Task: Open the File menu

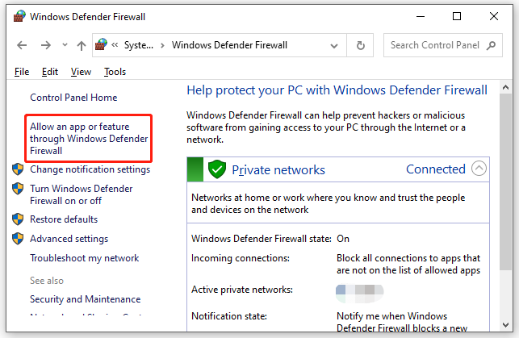Action: [22, 72]
